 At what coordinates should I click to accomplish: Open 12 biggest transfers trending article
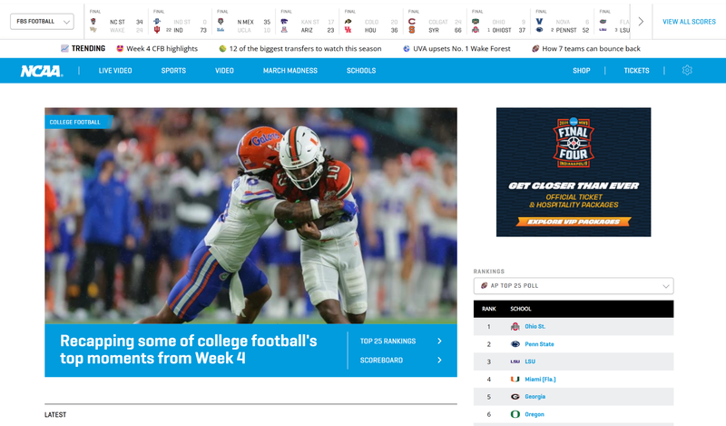coord(305,49)
